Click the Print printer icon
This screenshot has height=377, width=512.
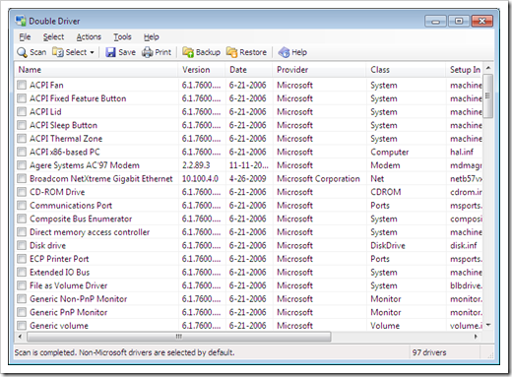click(148, 52)
